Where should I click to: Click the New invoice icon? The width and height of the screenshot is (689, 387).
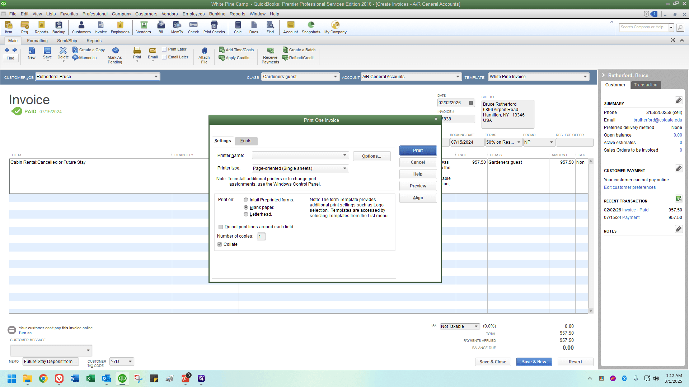pos(32,53)
